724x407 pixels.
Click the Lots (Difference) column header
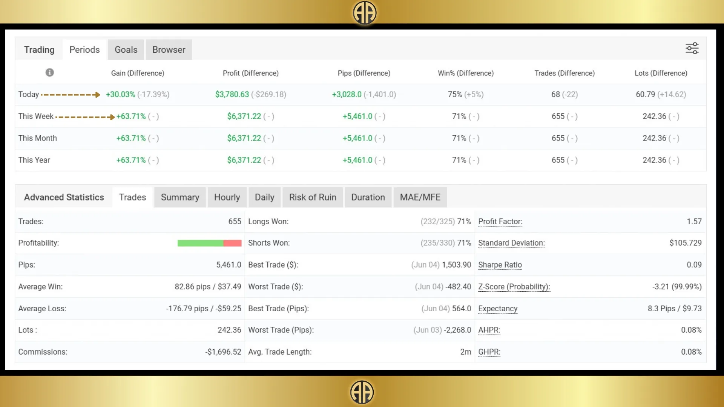661,73
